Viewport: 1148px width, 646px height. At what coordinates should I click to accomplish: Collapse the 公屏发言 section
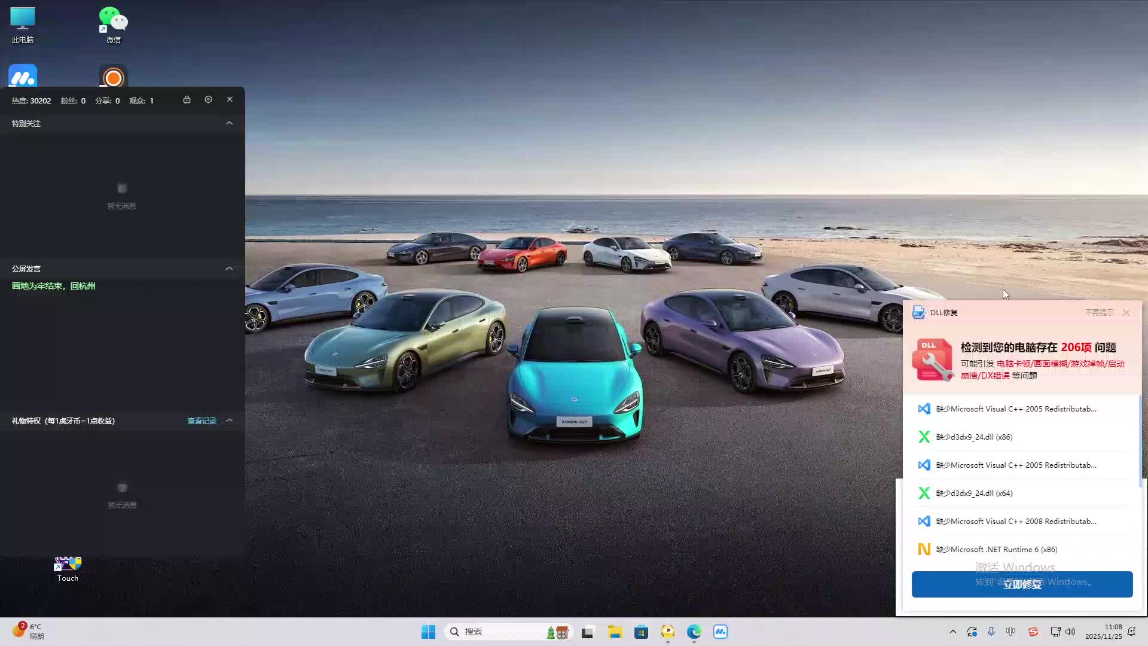(x=229, y=269)
